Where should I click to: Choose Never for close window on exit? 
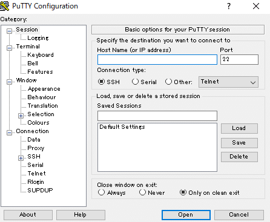pos(142,192)
